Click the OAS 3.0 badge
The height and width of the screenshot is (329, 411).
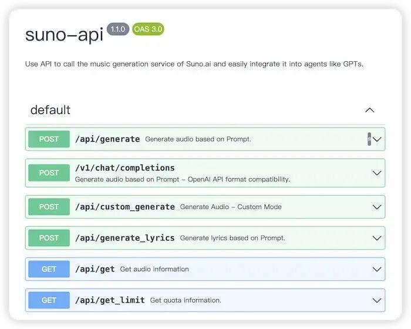(148, 29)
